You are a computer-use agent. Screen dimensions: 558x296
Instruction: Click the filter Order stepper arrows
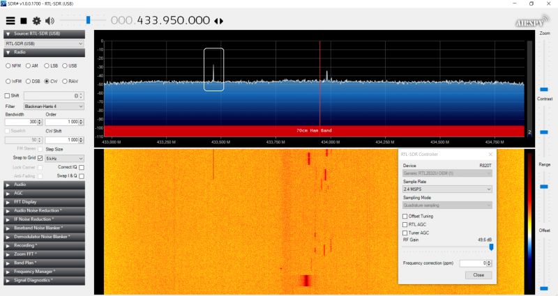coord(82,122)
